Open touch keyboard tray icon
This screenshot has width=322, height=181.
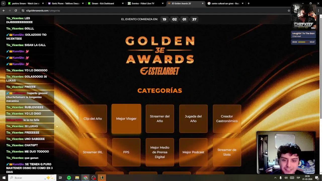point(292,178)
